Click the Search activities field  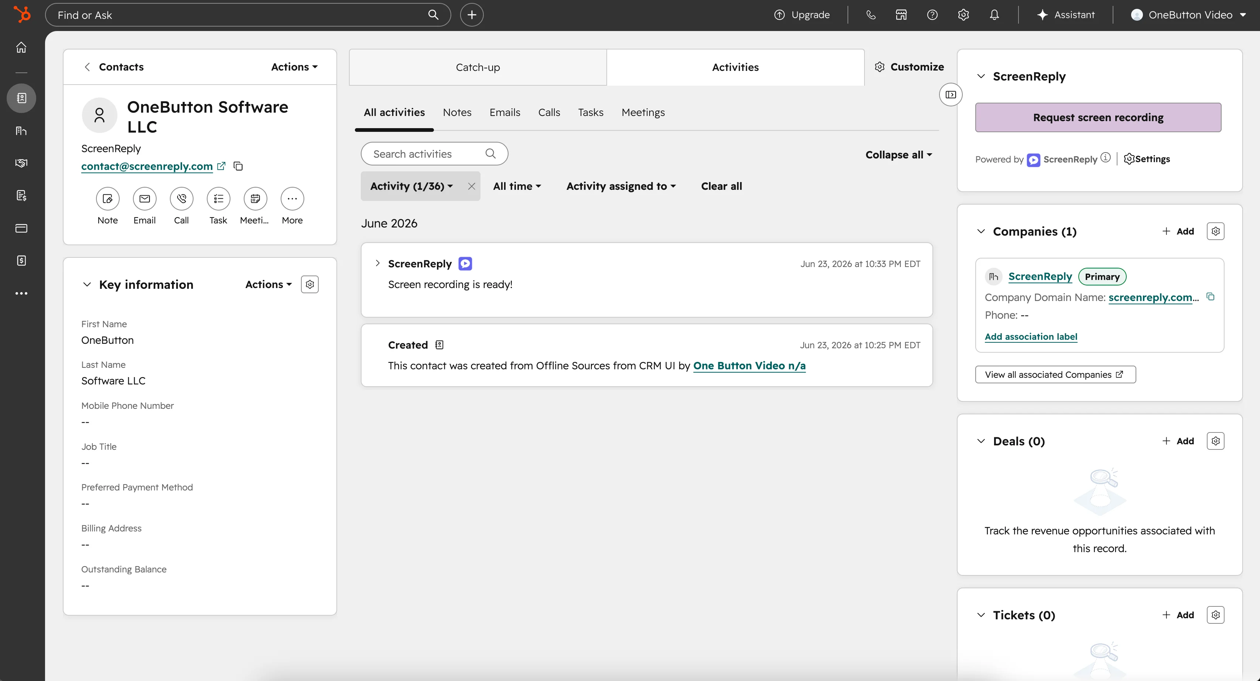pos(434,154)
